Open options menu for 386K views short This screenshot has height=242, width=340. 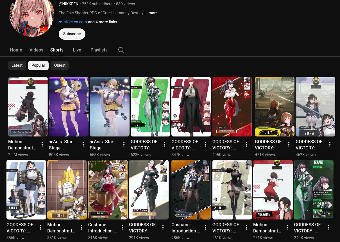40,227
